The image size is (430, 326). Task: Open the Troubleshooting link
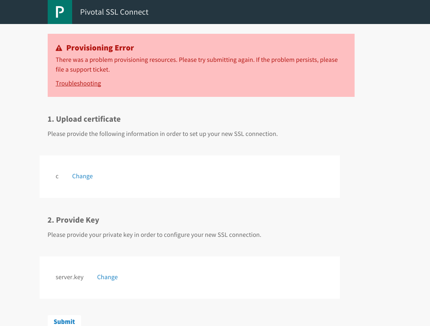[78, 83]
